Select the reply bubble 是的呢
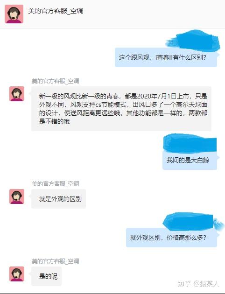 [x=46, y=276]
